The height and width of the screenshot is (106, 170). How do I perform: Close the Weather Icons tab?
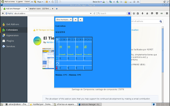tap(53, 9)
